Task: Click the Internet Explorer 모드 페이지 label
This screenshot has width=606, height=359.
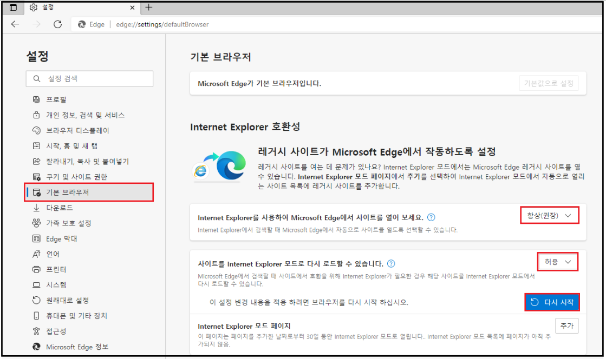Action: [x=244, y=326]
